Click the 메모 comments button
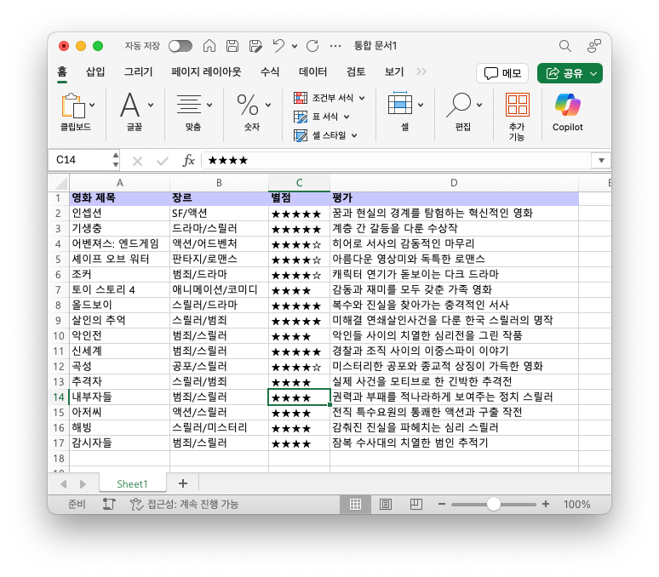Screen dimensions: 659x577 click(x=502, y=73)
